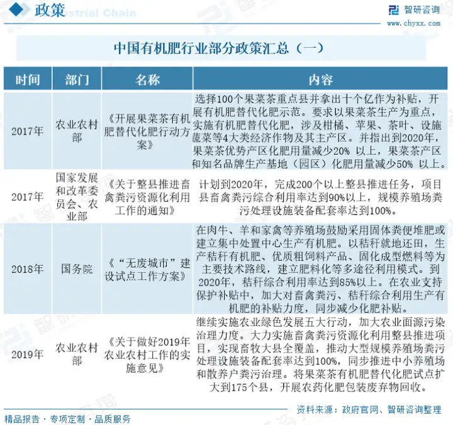This screenshot has width=453, height=425.
Task: Click content starting 在肉牛、羊和家禽等养殖场
Action: click(x=320, y=269)
